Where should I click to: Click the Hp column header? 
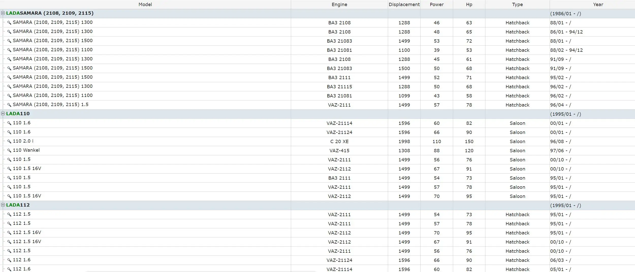469,5
